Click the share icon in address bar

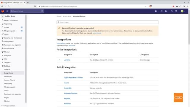point(145,6)
